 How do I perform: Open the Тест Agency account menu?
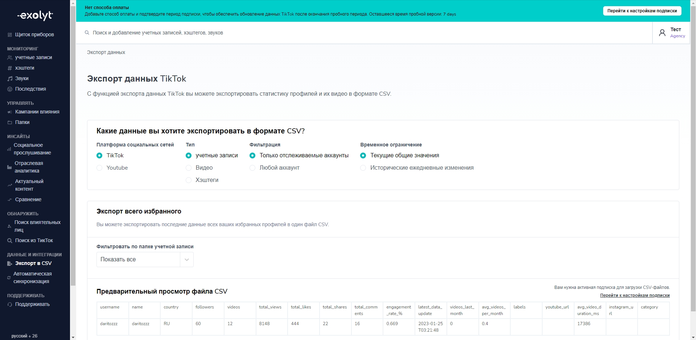pos(671,33)
